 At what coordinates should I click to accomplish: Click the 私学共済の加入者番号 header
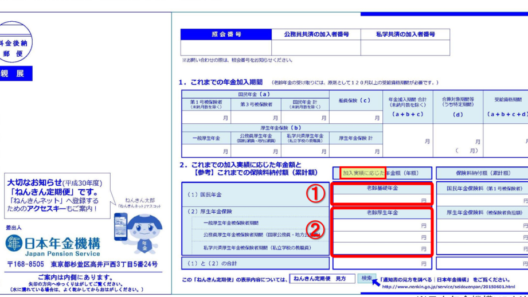coord(405,34)
